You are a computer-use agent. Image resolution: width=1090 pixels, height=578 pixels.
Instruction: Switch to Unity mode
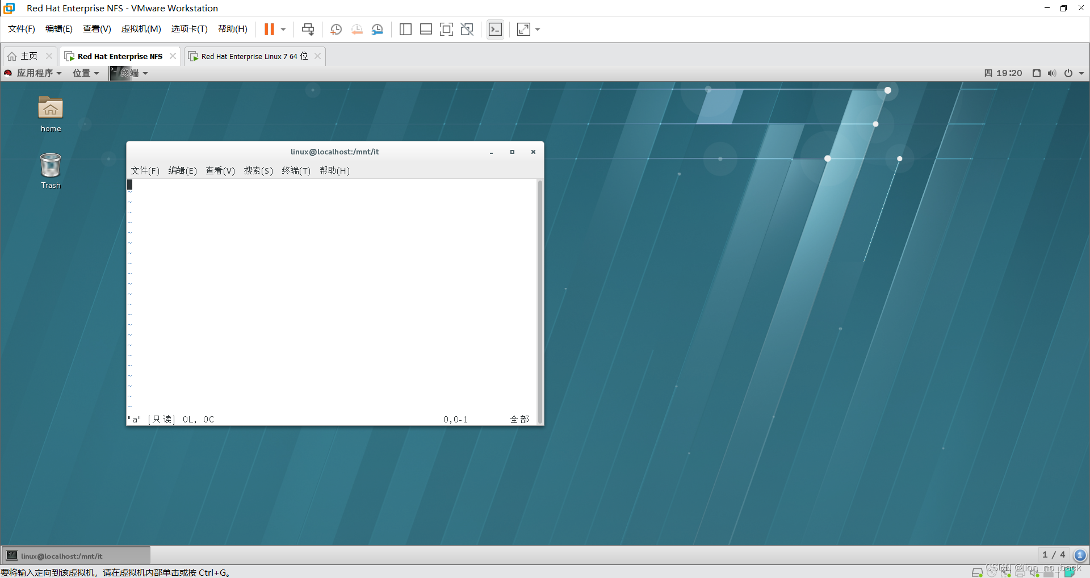click(x=467, y=29)
